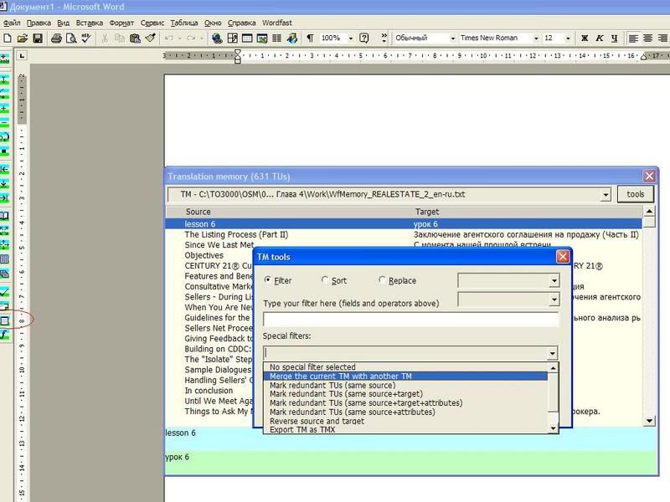Select the Sort radio button
Screen dimensions: 670x502
point(325,280)
